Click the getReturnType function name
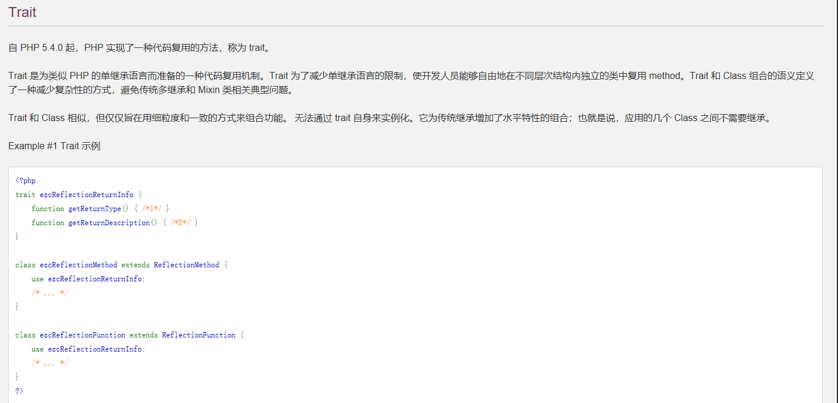The height and width of the screenshot is (403, 838). point(94,209)
